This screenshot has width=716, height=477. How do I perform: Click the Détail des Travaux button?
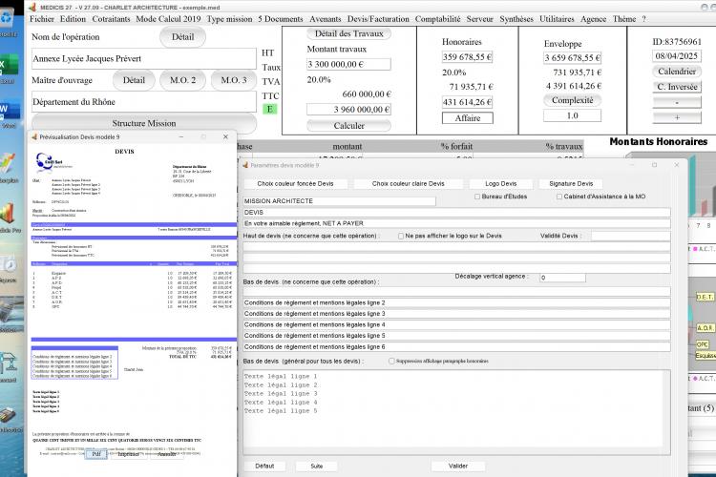[348, 33]
